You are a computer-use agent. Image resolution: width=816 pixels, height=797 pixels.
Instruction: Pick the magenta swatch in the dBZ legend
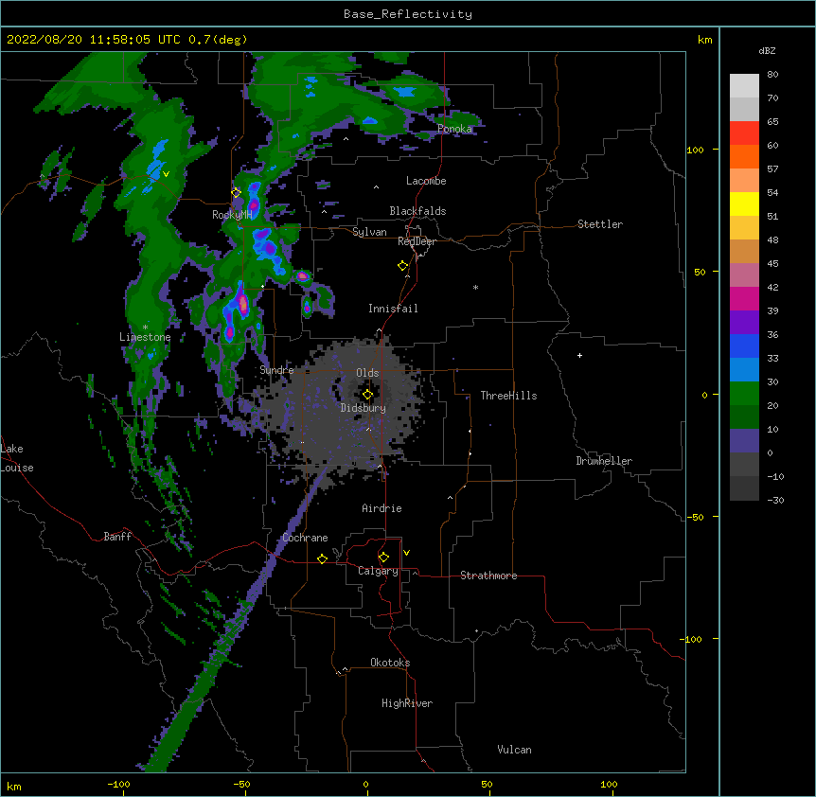pos(744,298)
